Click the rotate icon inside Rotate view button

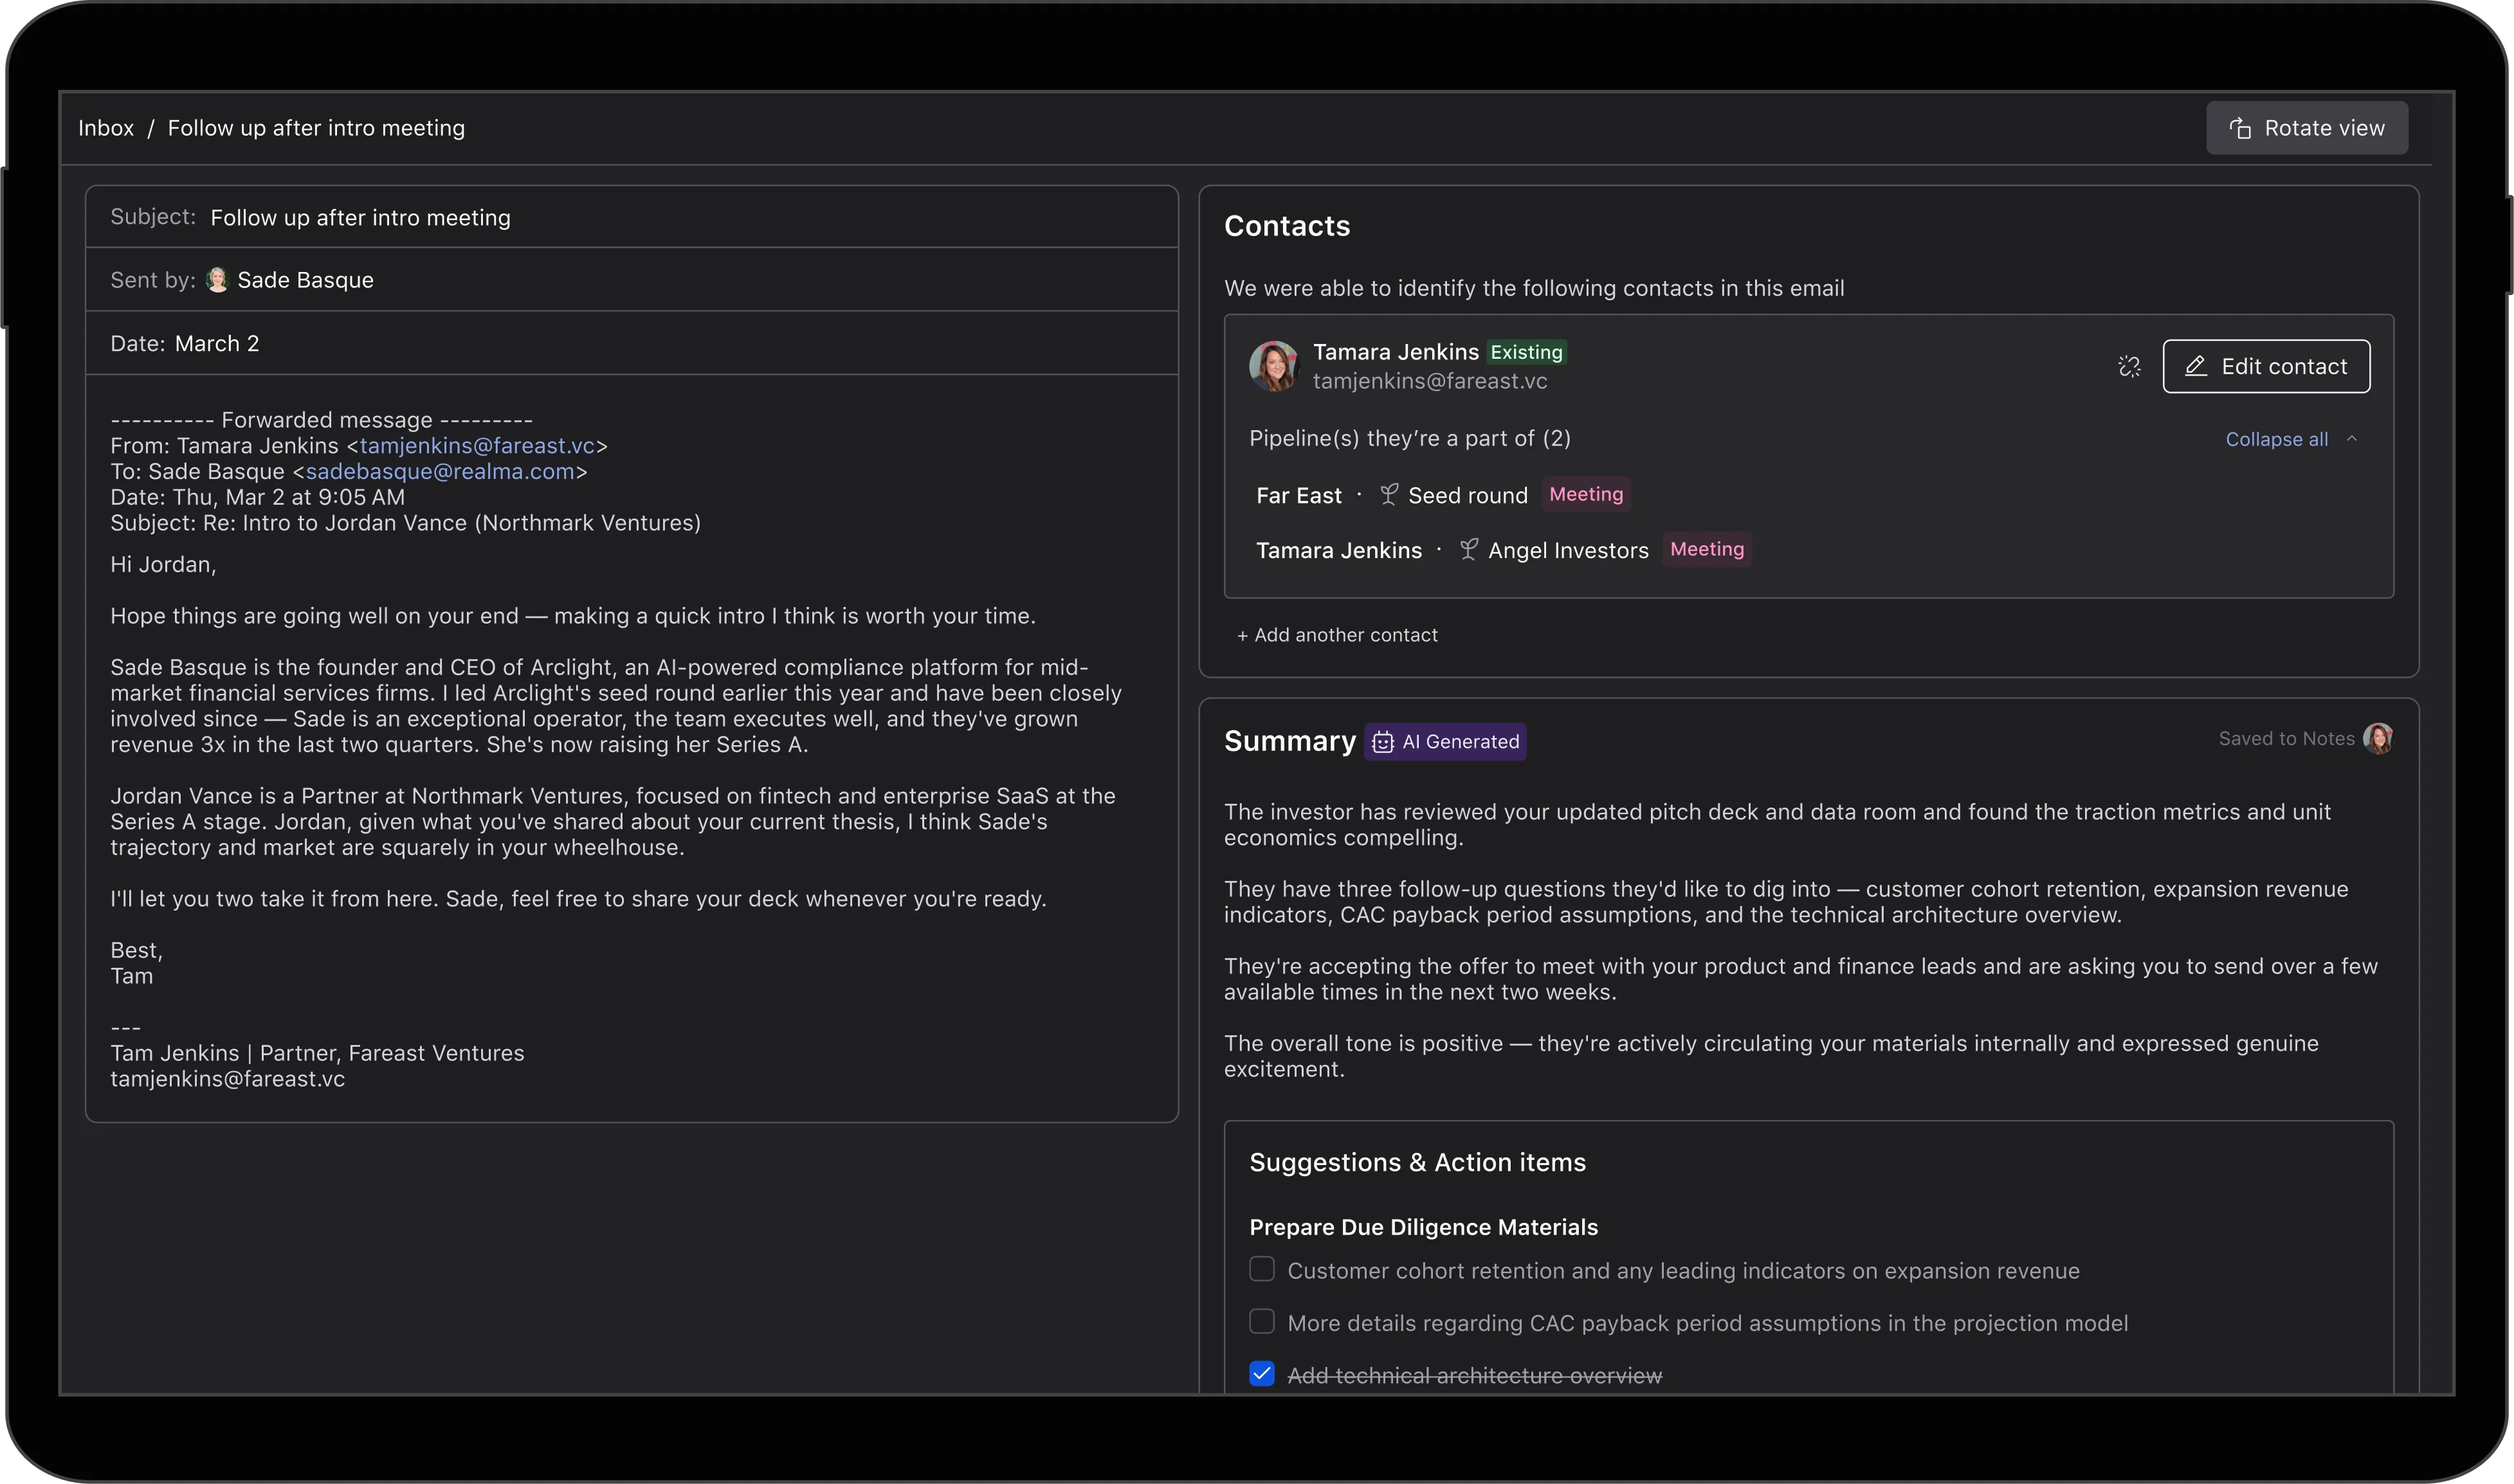2240,128
